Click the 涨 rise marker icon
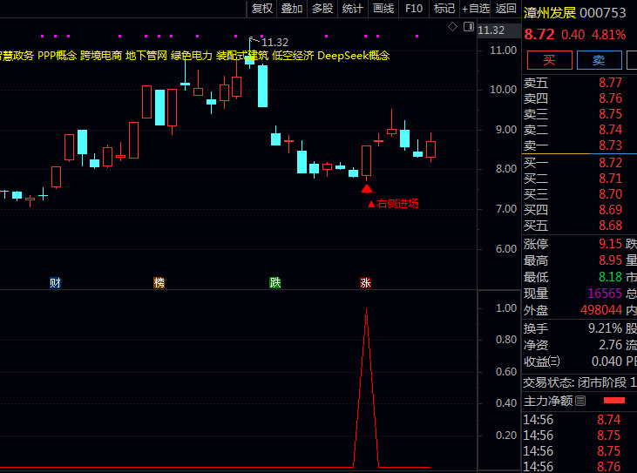The height and width of the screenshot is (473, 637). click(365, 282)
